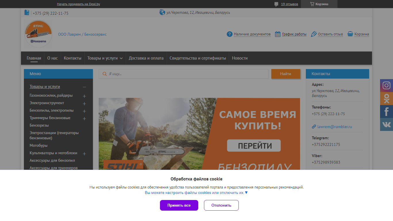
Task: Click the phone icon near the number
Action: pos(27,12)
